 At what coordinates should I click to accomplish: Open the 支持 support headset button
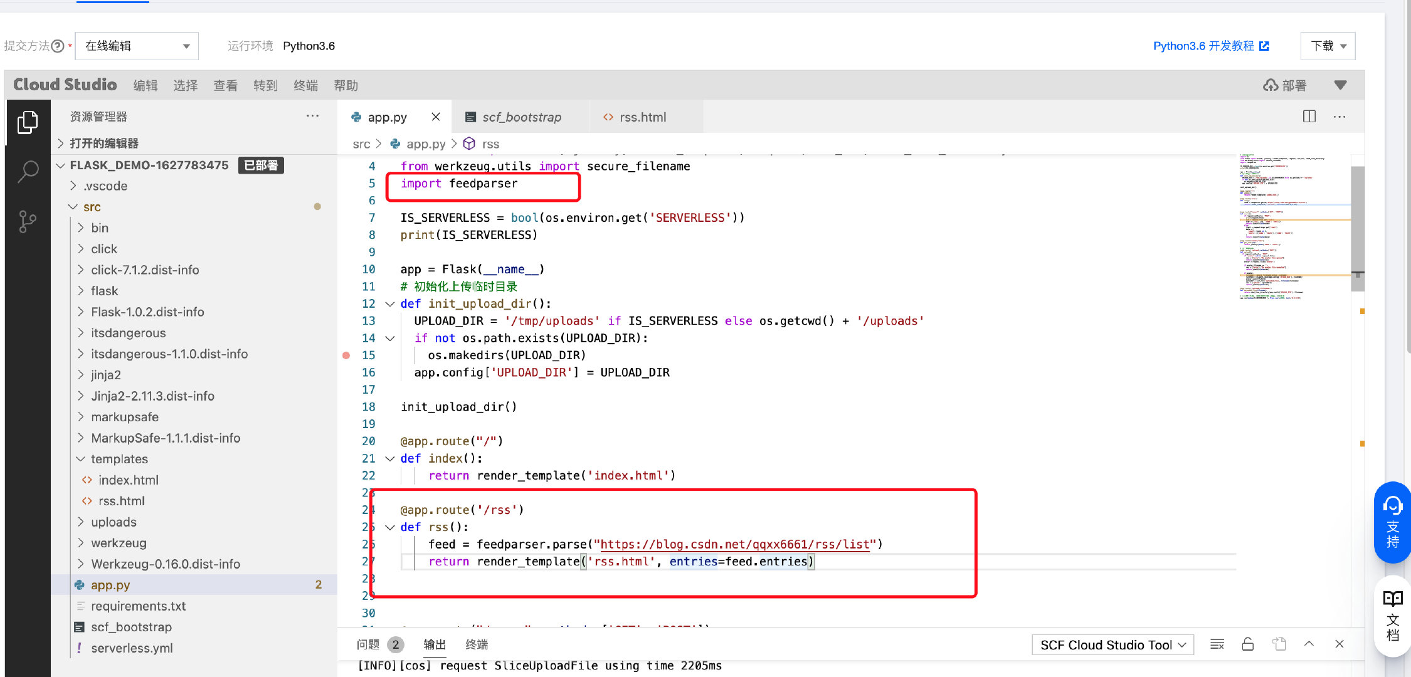point(1392,522)
